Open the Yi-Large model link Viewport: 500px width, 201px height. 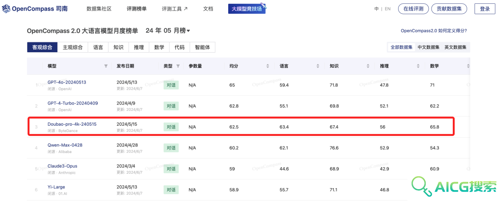56,187
